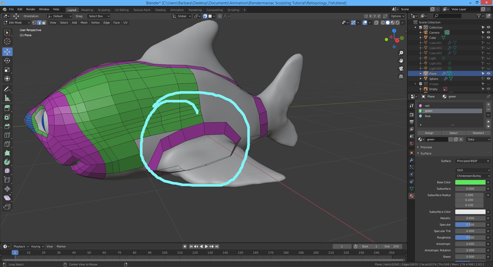
Task: Toggle camera view in viewport
Action: [401, 69]
